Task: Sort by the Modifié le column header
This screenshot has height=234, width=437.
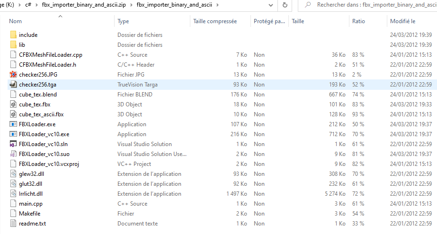Action: pos(403,21)
